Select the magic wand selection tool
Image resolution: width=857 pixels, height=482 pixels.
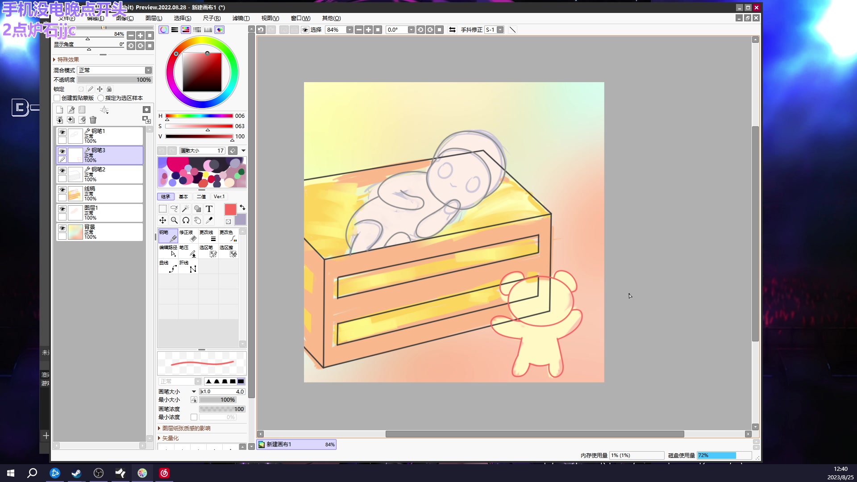pyautogui.click(x=186, y=208)
